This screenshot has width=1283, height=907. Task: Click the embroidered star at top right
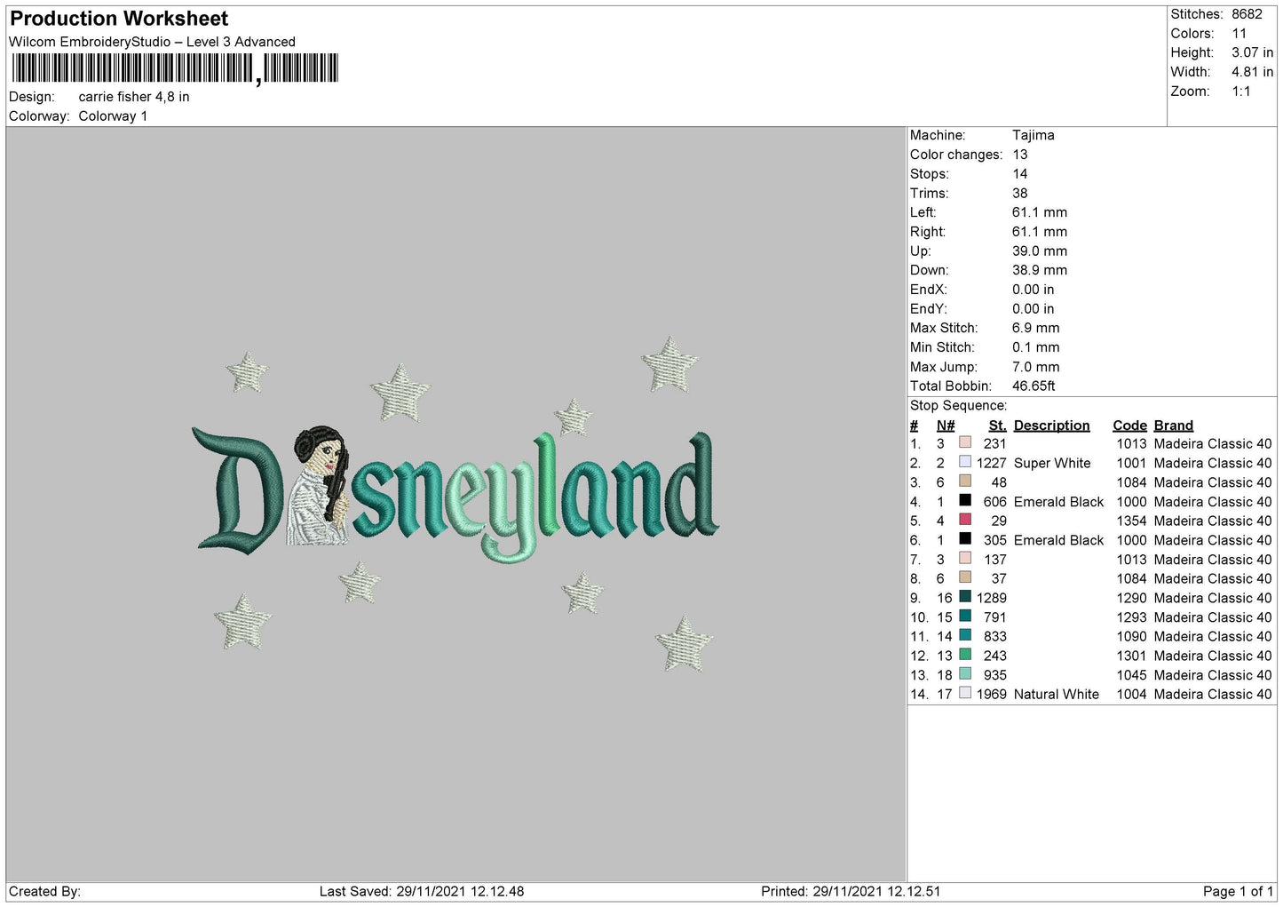pos(669,365)
